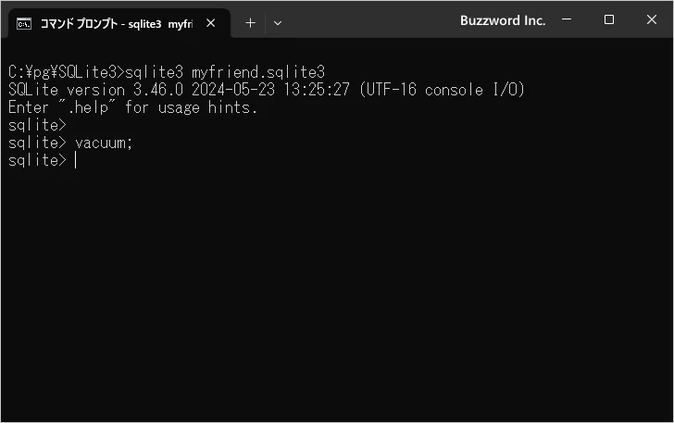Open a new terminal tab with plus button
The image size is (674, 423).
pos(250,22)
